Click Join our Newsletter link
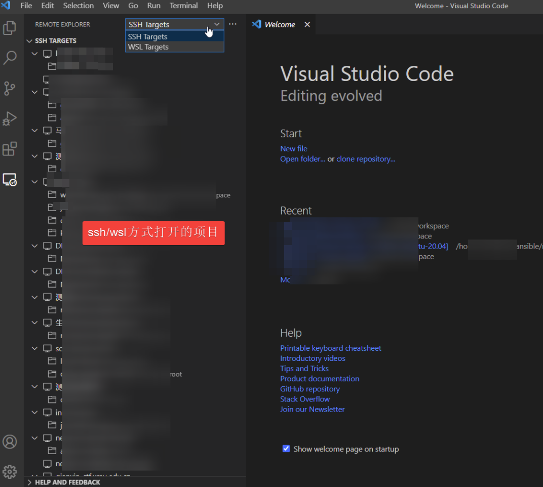This screenshot has height=487, width=543. click(313, 409)
